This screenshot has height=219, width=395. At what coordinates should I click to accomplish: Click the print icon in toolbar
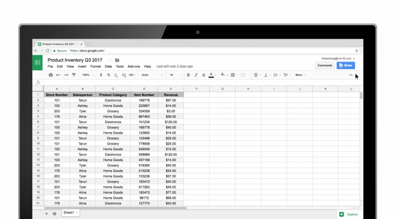[51, 75]
